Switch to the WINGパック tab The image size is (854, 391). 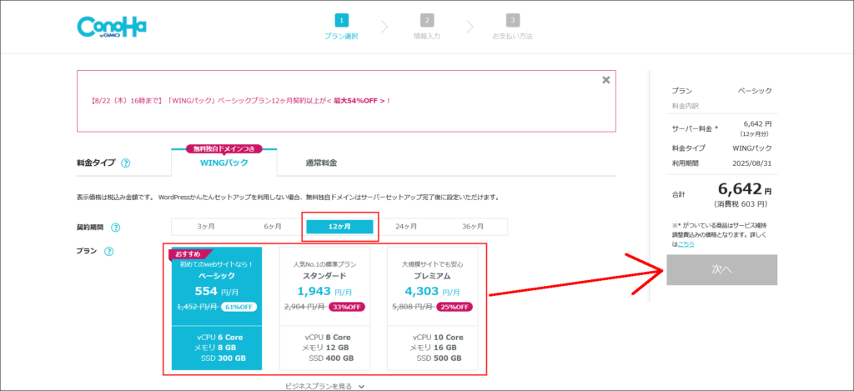tap(224, 163)
